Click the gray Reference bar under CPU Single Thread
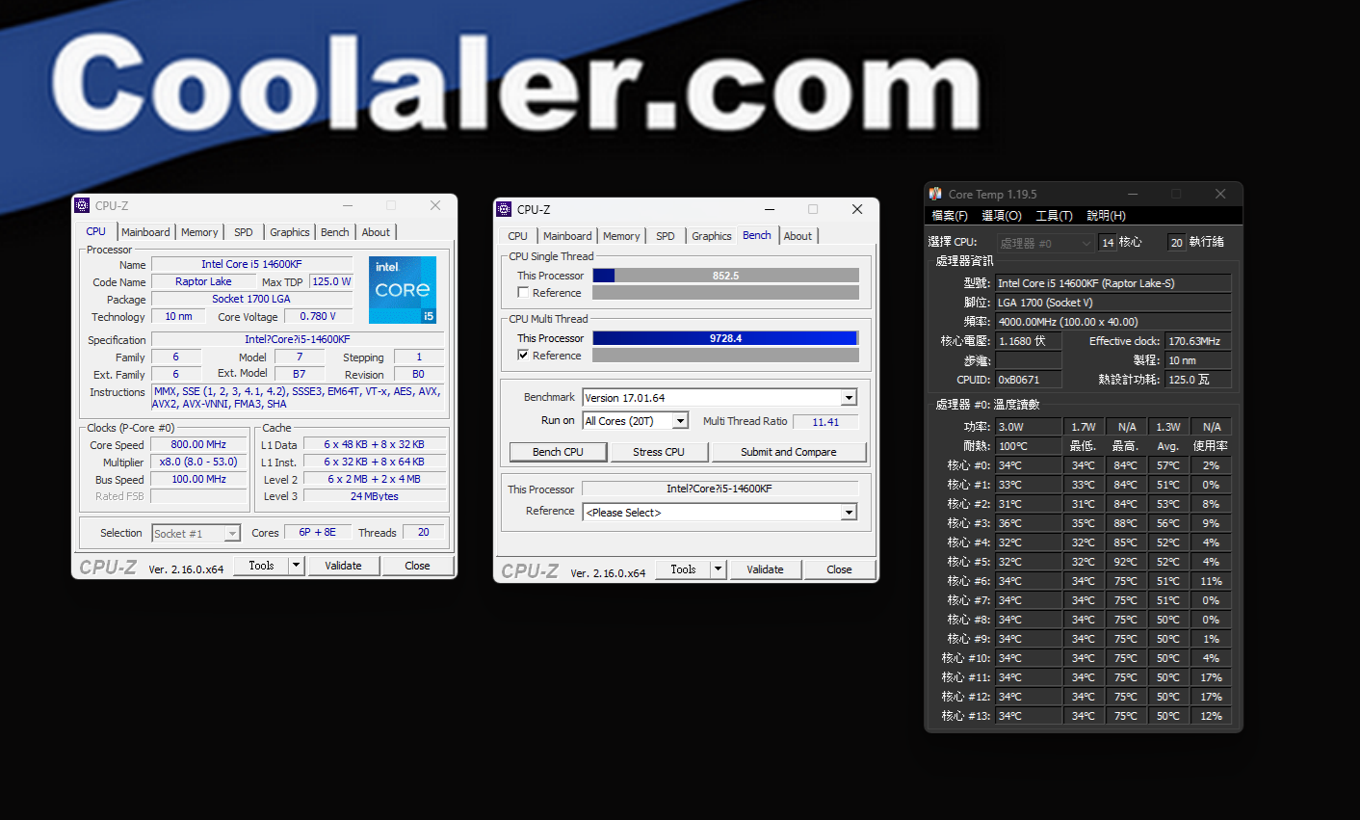The height and width of the screenshot is (820, 1360). point(725,293)
